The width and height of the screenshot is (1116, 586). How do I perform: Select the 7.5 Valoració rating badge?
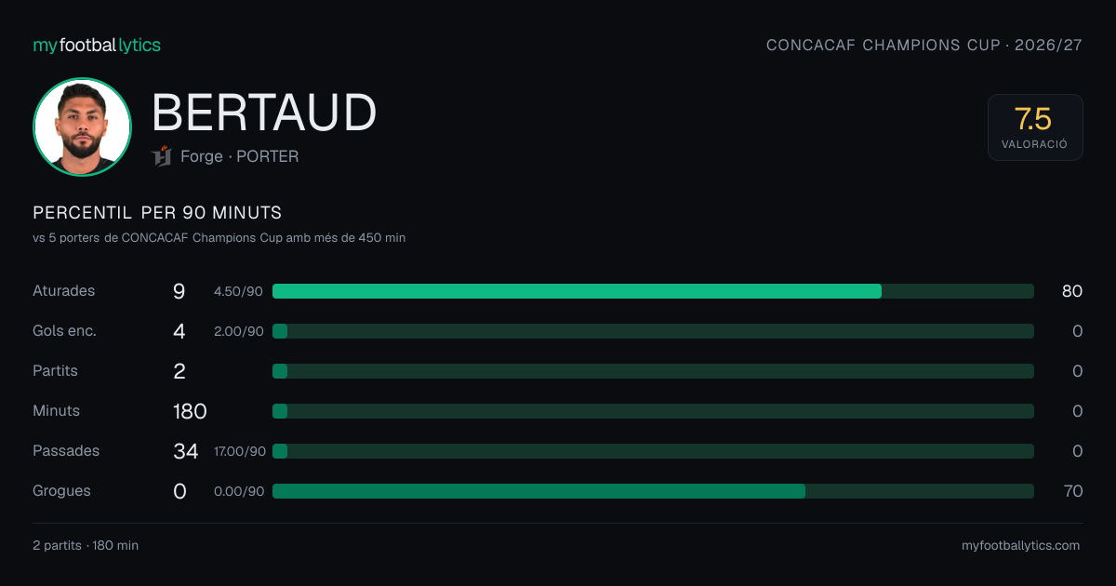pyautogui.click(x=1035, y=127)
